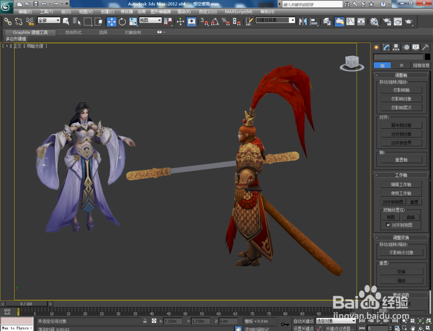Open the selection filter dropdown showing 全部
The width and height of the screenshot is (433, 331).
pyautogui.click(x=48, y=20)
